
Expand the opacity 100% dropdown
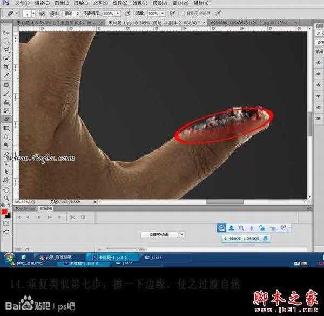[x=118, y=12]
